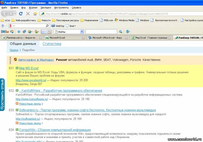Open the Правка menu
Screen dimensions: 203x142
pos(14,8)
